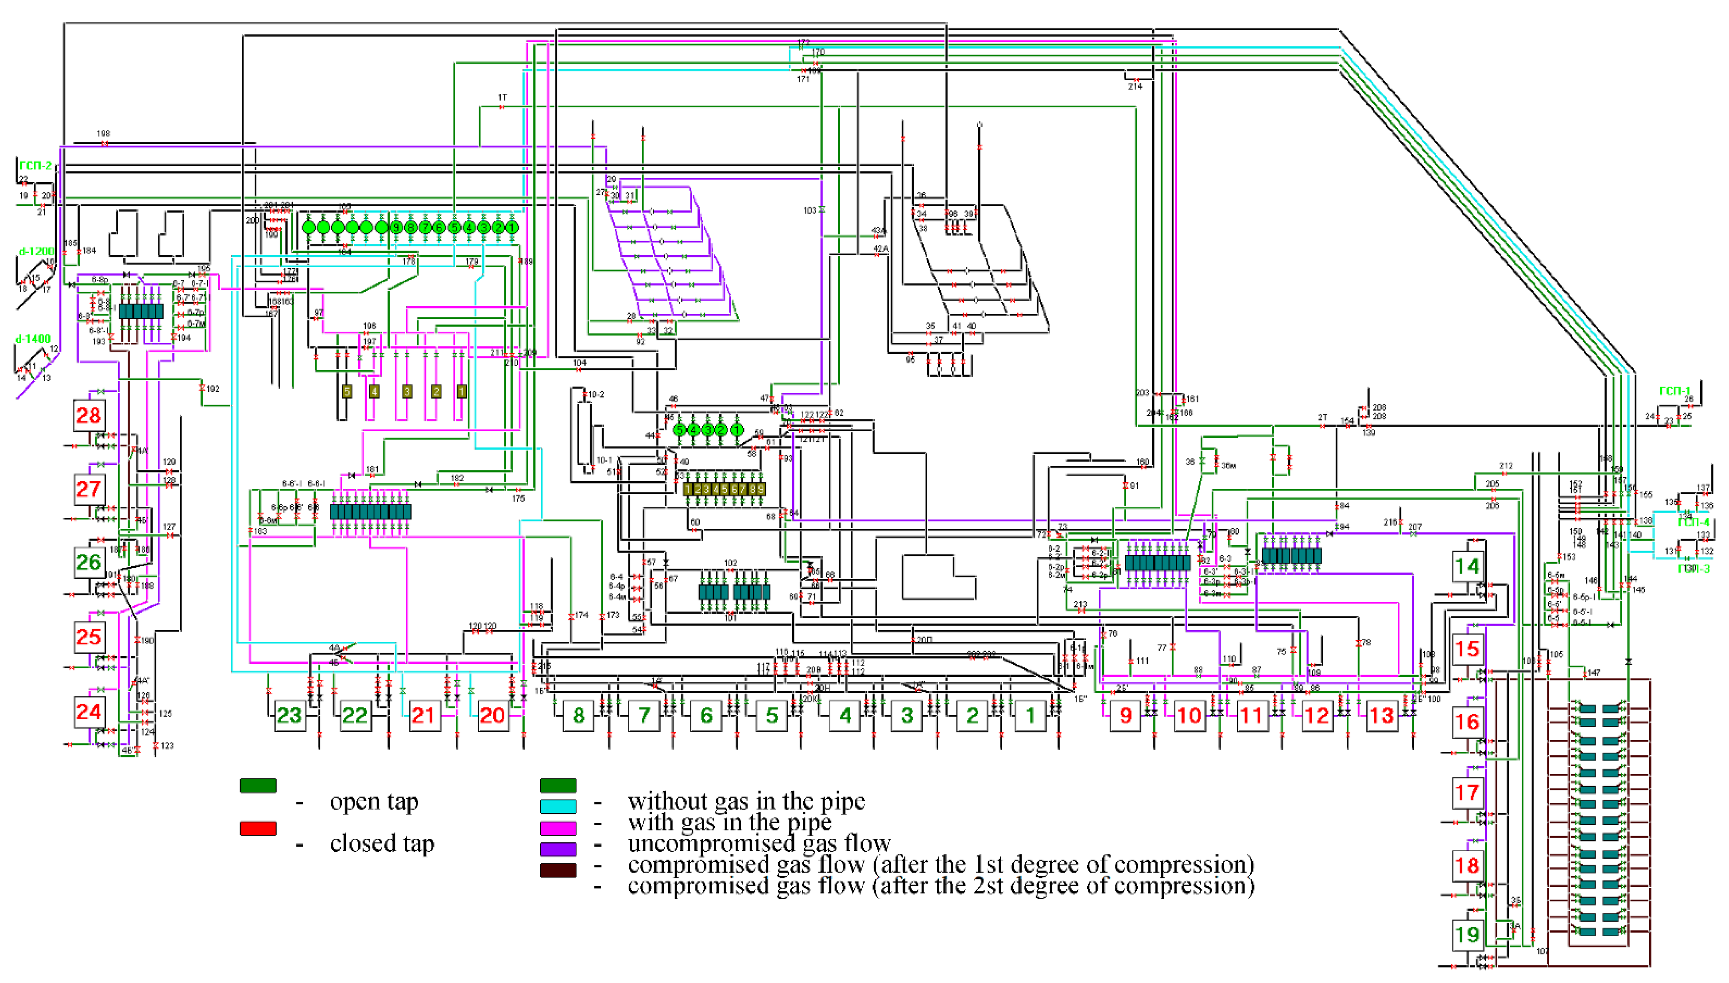Click the d-1400 green label

coord(33,339)
